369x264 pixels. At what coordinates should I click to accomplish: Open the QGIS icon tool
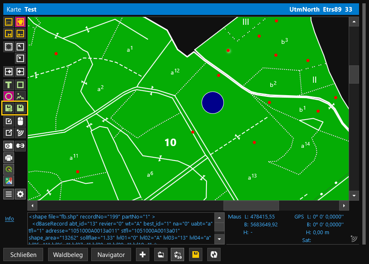(9, 169)
